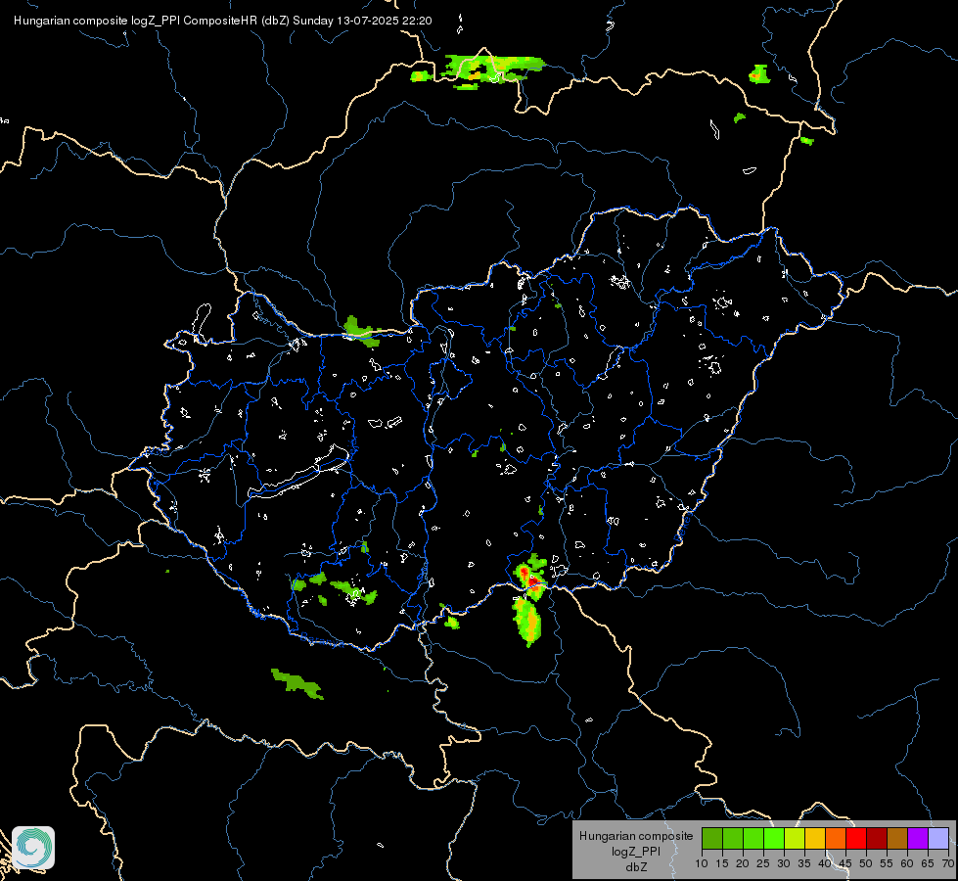Select the 50–55 dBZ dark red legend swatch

tap(877, 838)
